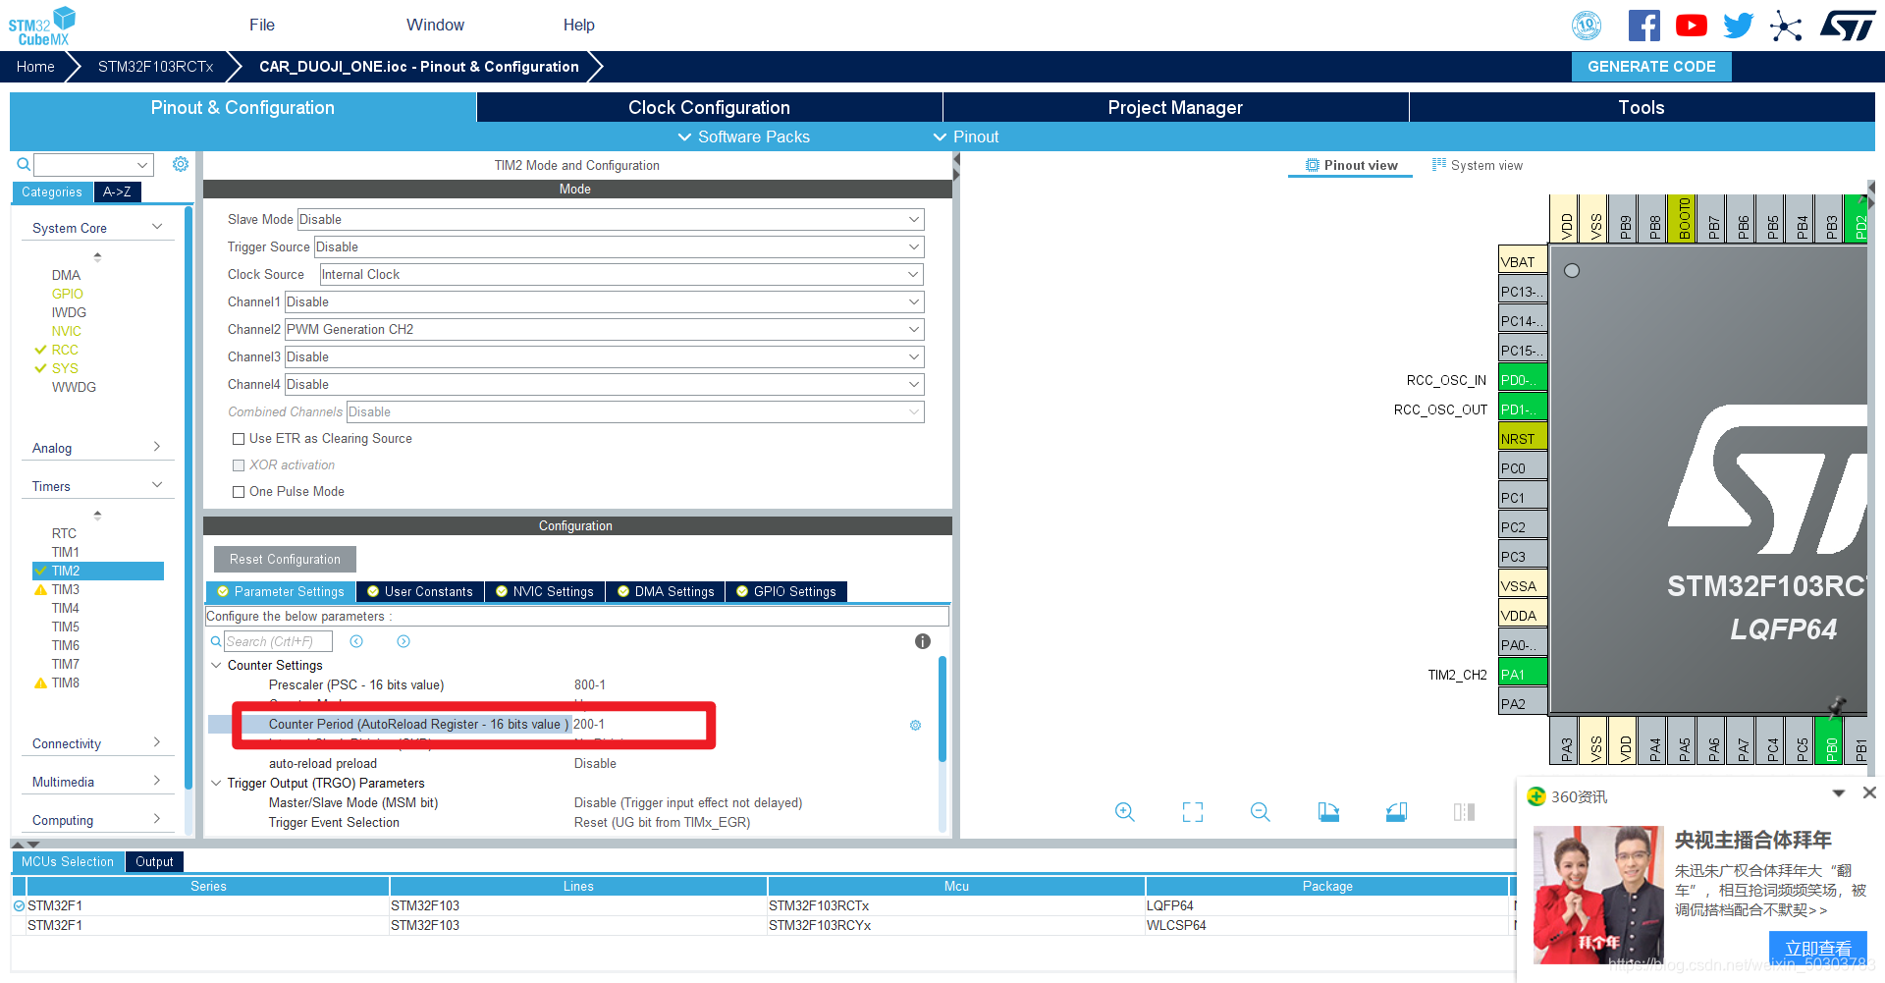1885x983 pixels.
Task: Switch to Clock Configuration tab
Action: pos(709,107)
